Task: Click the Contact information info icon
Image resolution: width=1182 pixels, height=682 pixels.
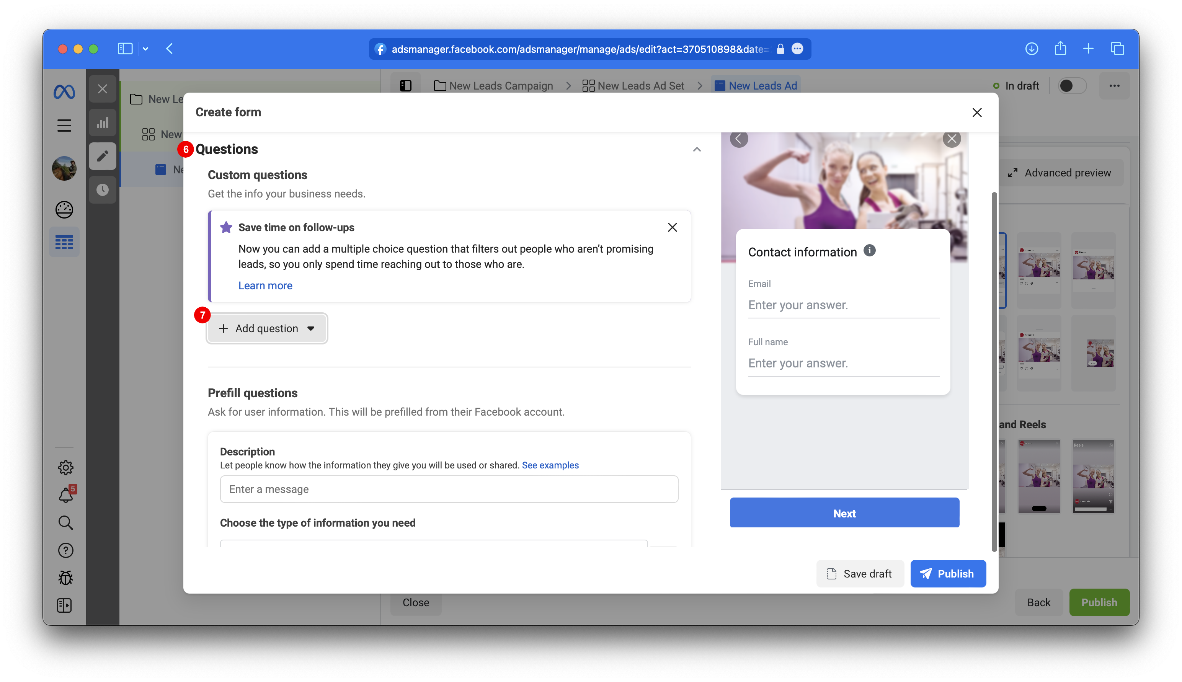Action: [x=870, y=251]
